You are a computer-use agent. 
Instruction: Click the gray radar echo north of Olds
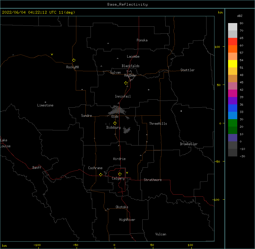pos(117,110)
